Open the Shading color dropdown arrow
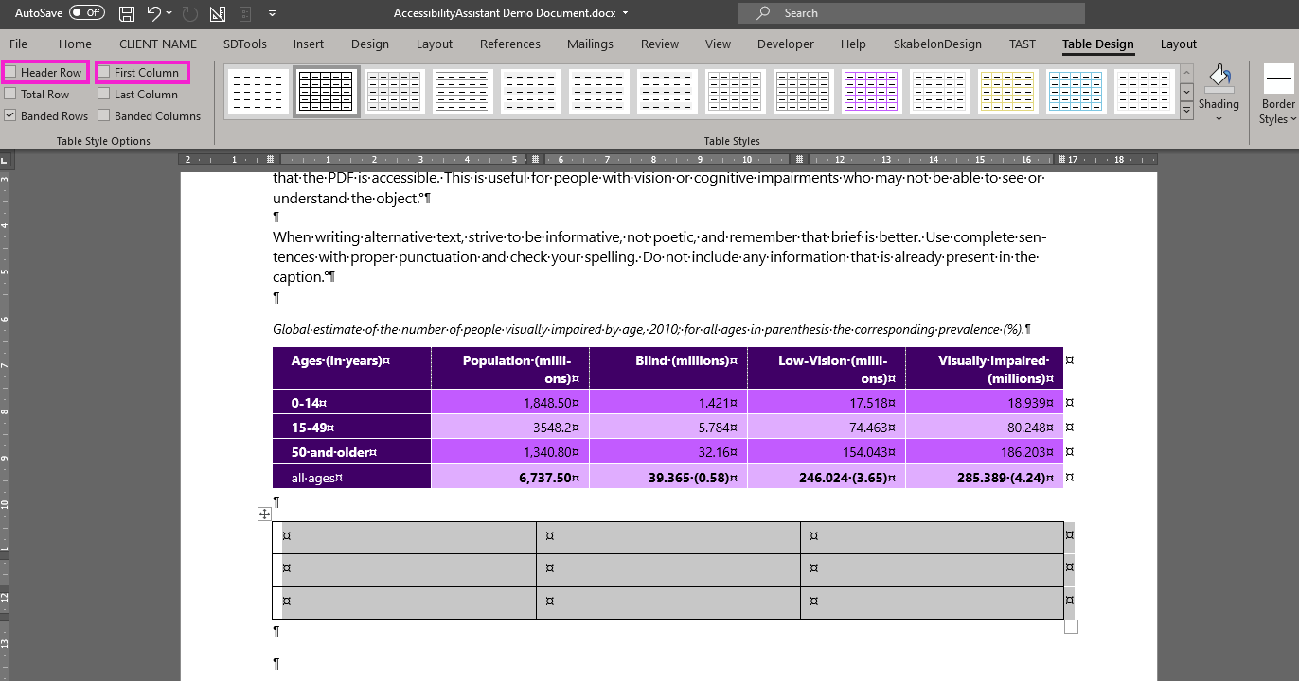 1219,118
